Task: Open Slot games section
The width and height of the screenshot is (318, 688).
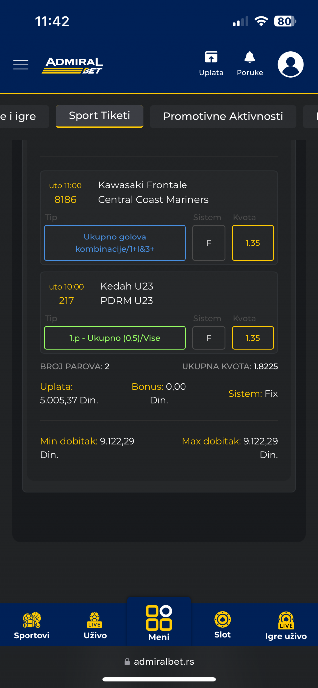Action: (x=222, y=625)
